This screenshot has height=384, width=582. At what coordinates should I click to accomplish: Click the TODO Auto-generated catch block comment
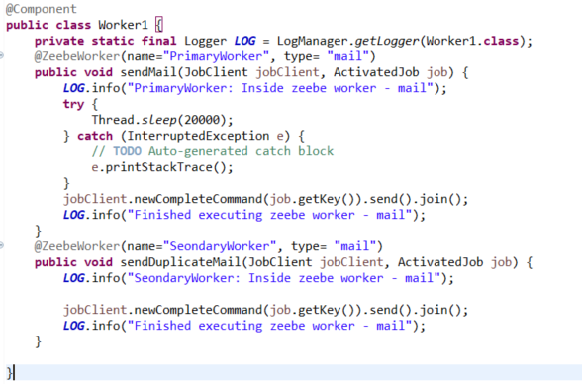click(x=213, y=151)
